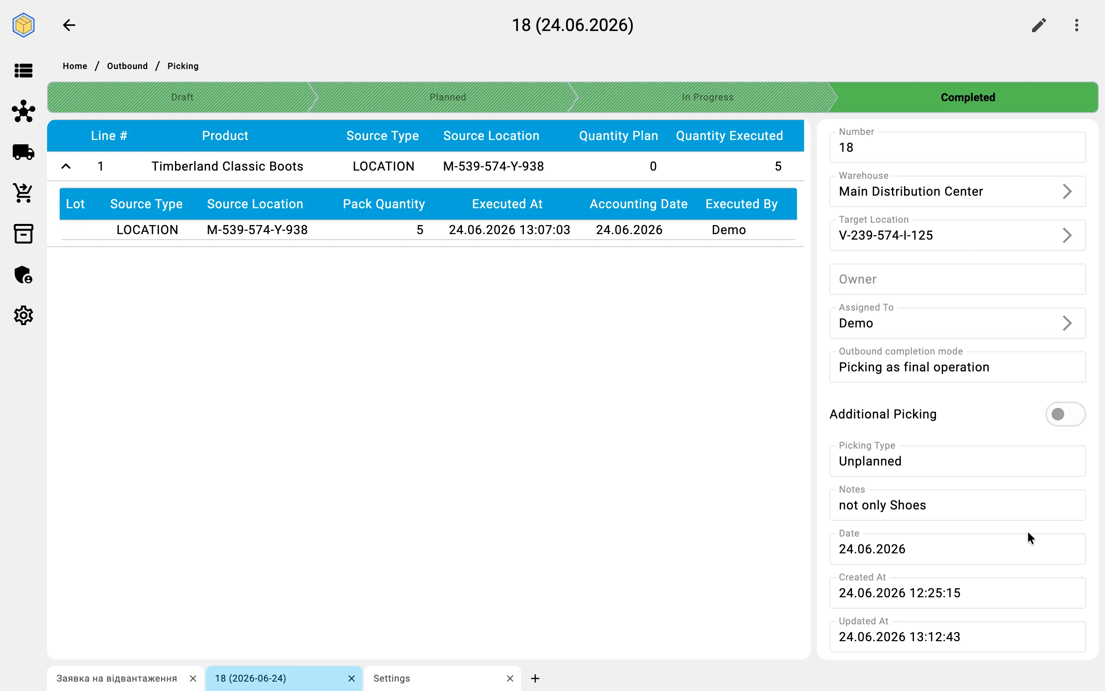Open the Target Location chevron
The image size is (1105, 691).
pyautogui.click(x=1067, y=235)
